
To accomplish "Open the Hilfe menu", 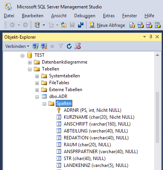I will [149, 16].
